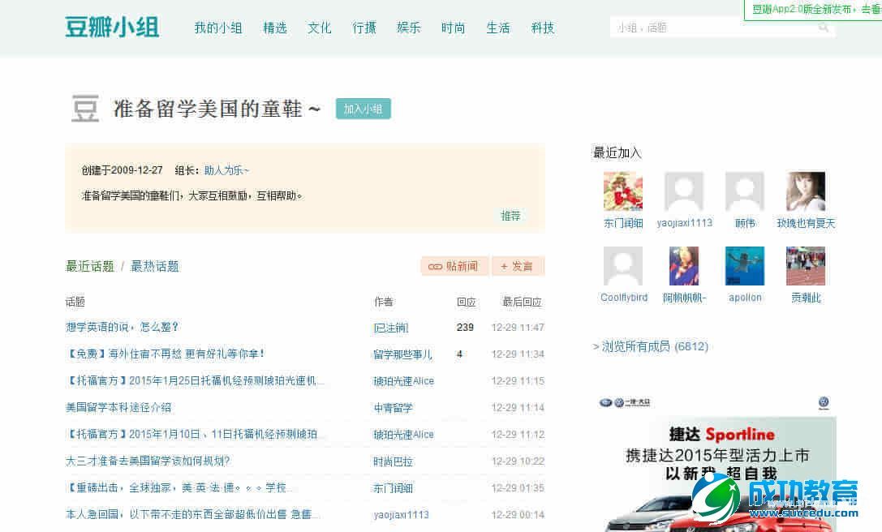The height and width of the screenshot is (532, 882).
Task: Click the 贴新闻 button
Action: 454,266
